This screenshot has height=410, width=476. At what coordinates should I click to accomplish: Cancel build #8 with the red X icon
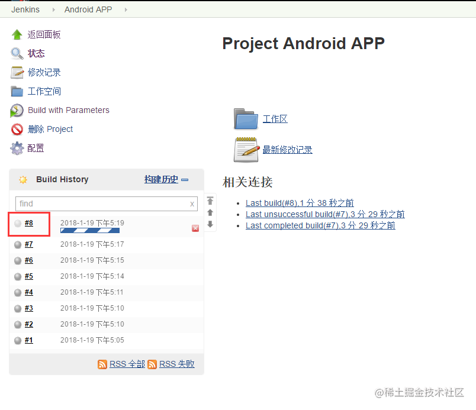(195, 228)
